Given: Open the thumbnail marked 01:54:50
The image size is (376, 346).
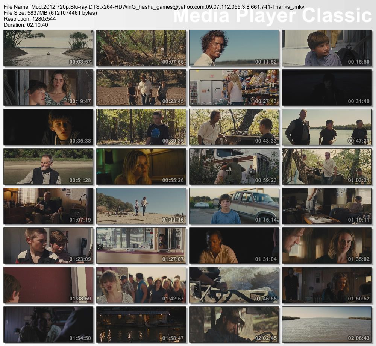Looking at the screenshot, I should pyautogui.click(x=49, y=325).
